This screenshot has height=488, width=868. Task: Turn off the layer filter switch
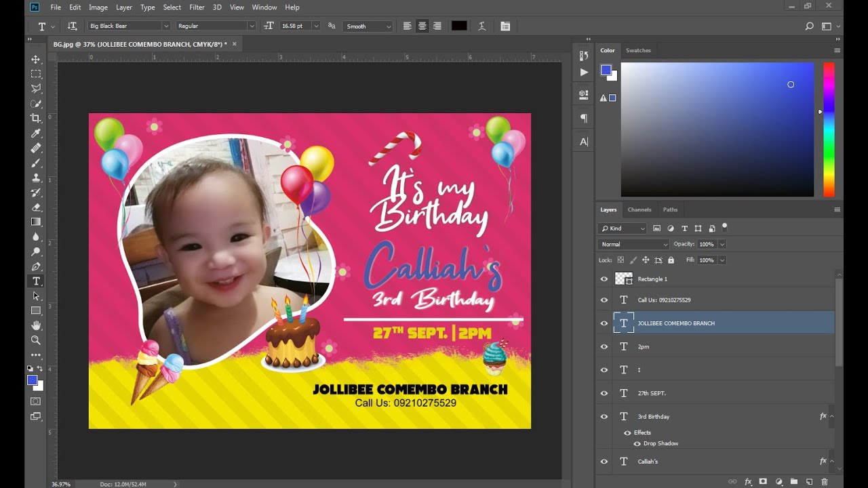point(724,226)
